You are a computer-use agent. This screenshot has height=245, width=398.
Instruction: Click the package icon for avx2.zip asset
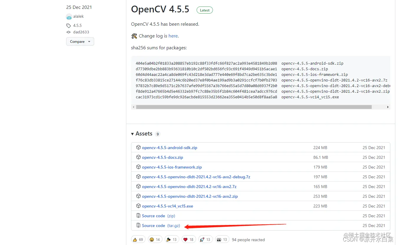point(138,196)
